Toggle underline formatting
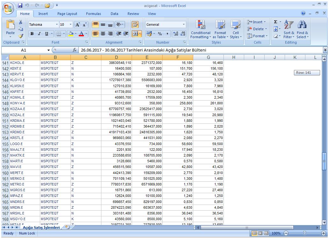 click(47, 33)
